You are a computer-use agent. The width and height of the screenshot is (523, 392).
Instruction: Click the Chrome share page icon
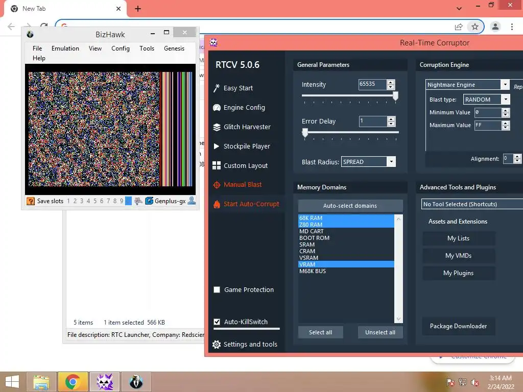[459, 27]
